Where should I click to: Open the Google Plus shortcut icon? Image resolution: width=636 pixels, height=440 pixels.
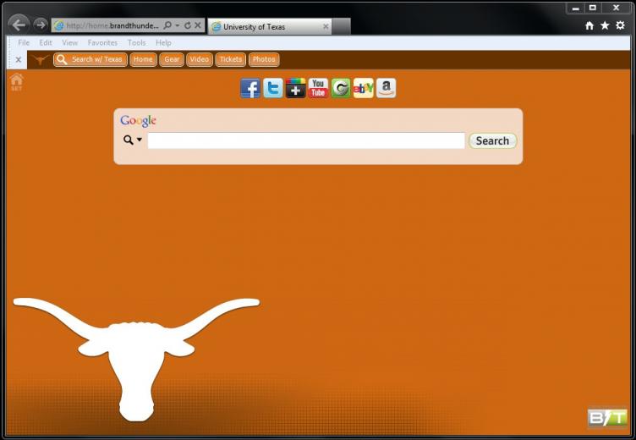click(296, 88)
